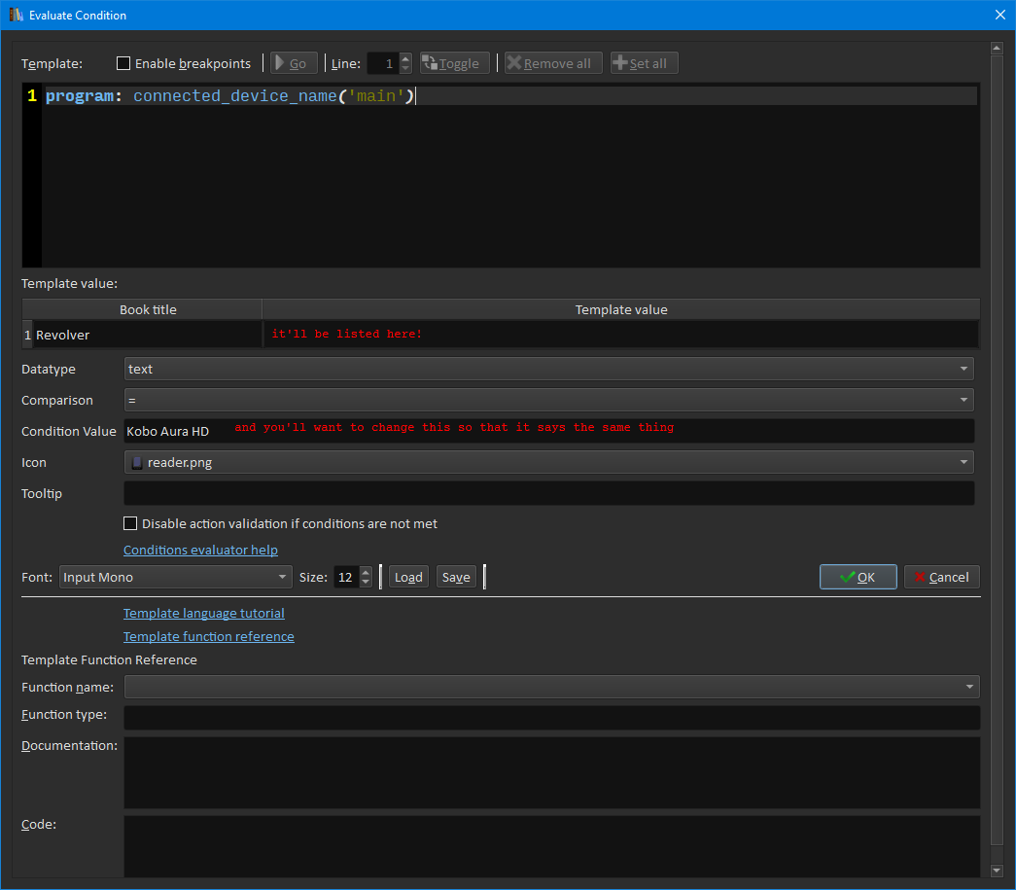Click the Go breakpoint run button

294,63
